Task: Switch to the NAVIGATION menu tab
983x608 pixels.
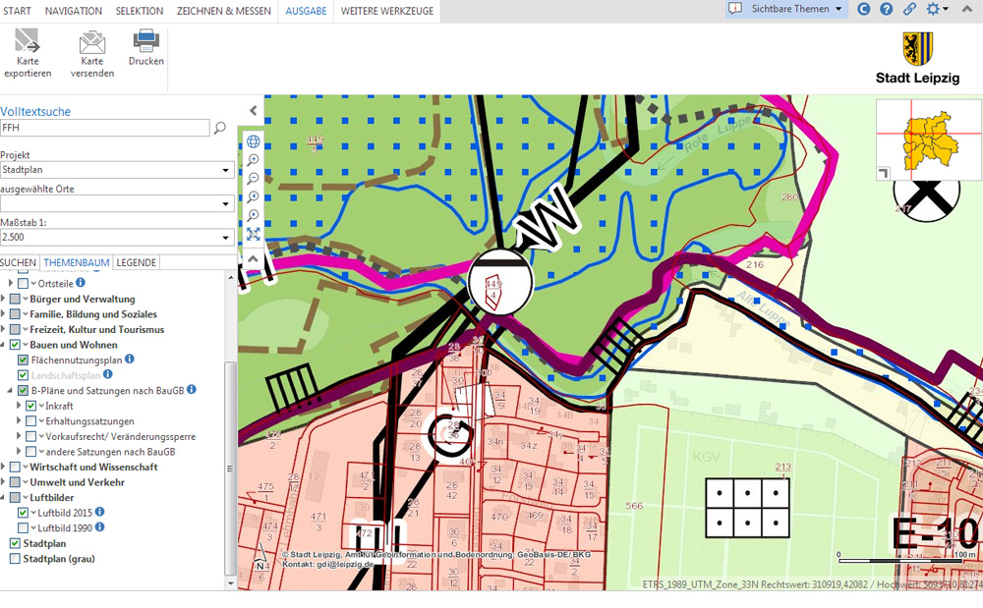Action: tap(73, 11)
